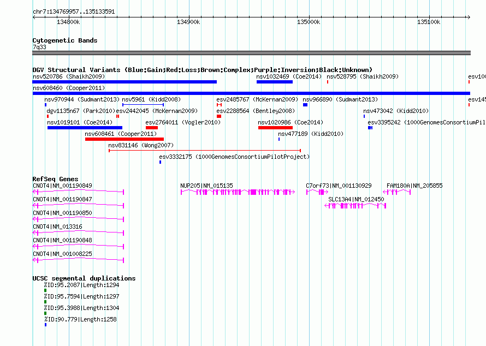Select the CNOT4|NM_001190847 transcript label
This screenshot has width=486, height=346.
[62, 199]
